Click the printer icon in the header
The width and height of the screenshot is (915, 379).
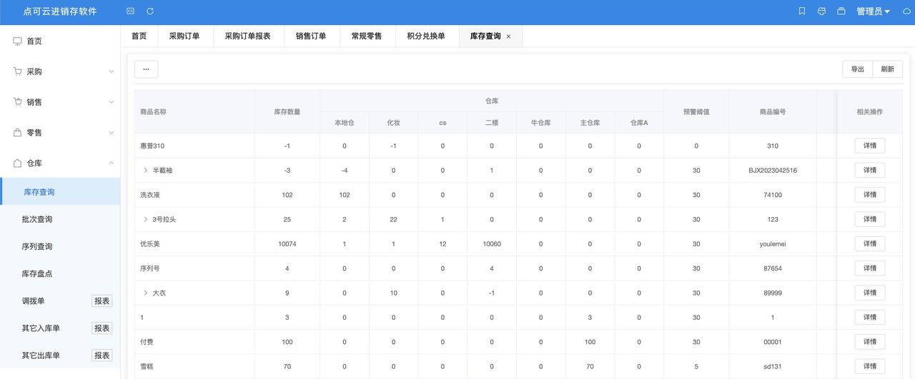822,11
